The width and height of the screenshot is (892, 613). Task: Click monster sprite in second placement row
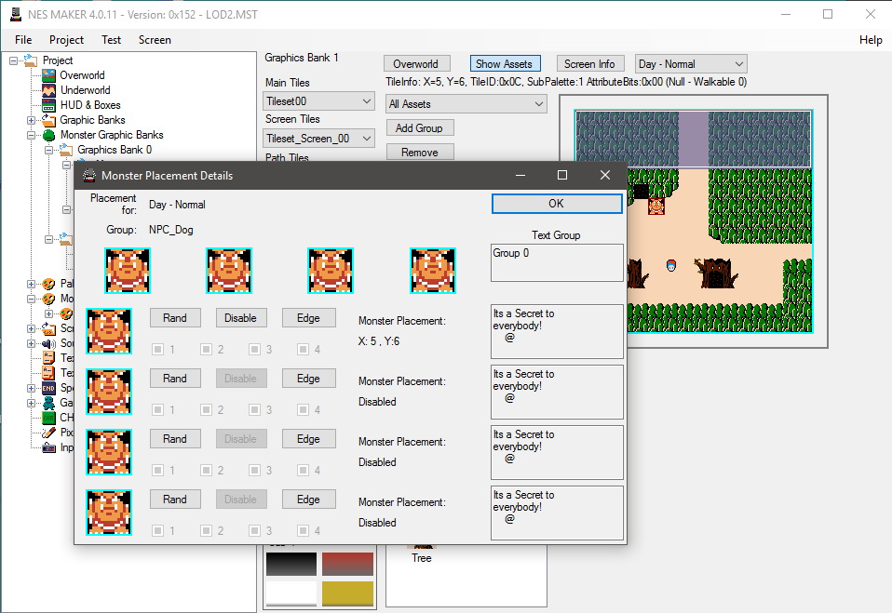click(109, 392)
